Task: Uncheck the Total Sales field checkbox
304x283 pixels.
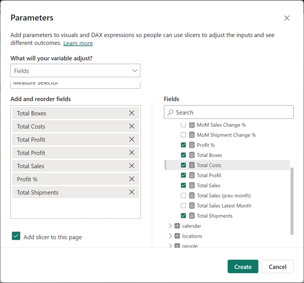Action: point(183,185)
